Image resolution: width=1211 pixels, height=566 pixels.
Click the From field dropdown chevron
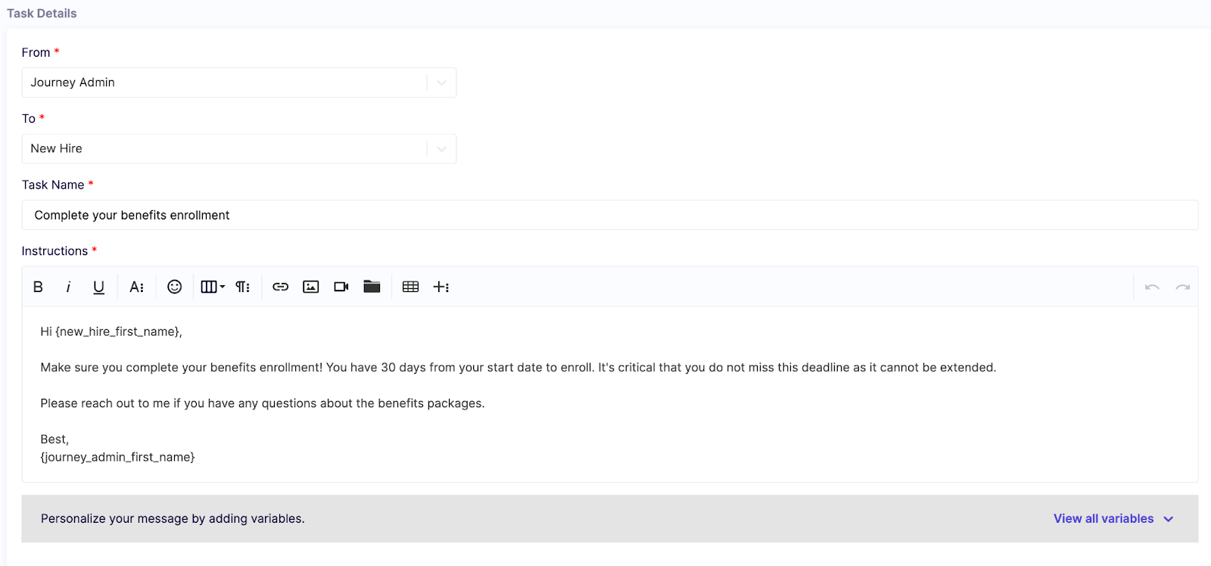pyautogui.click(x=441, y=82)
